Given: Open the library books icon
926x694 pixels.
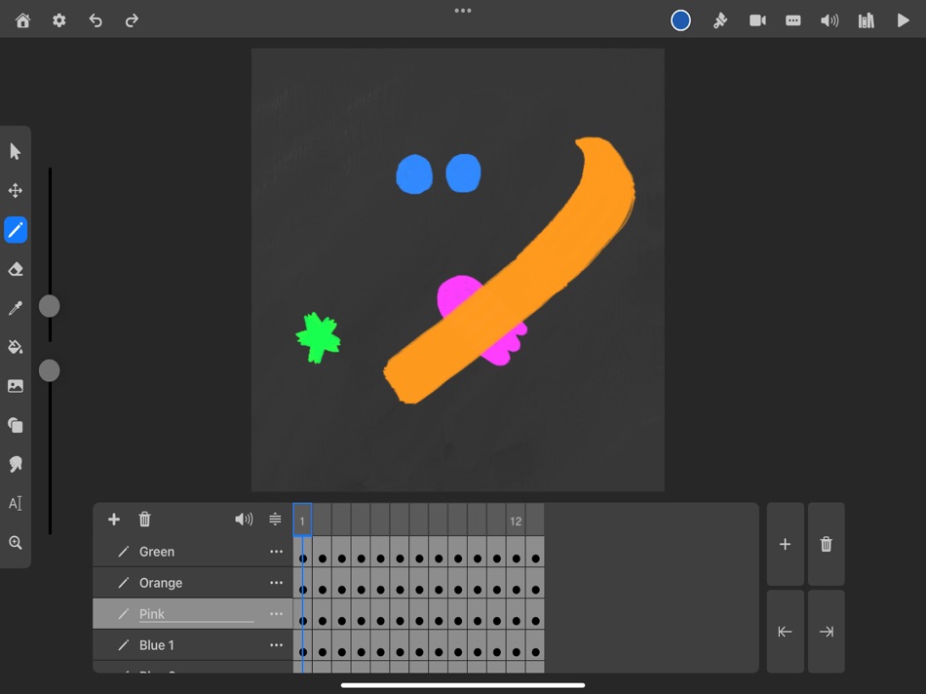Looking at the screenshot, I should click(866, 20).
